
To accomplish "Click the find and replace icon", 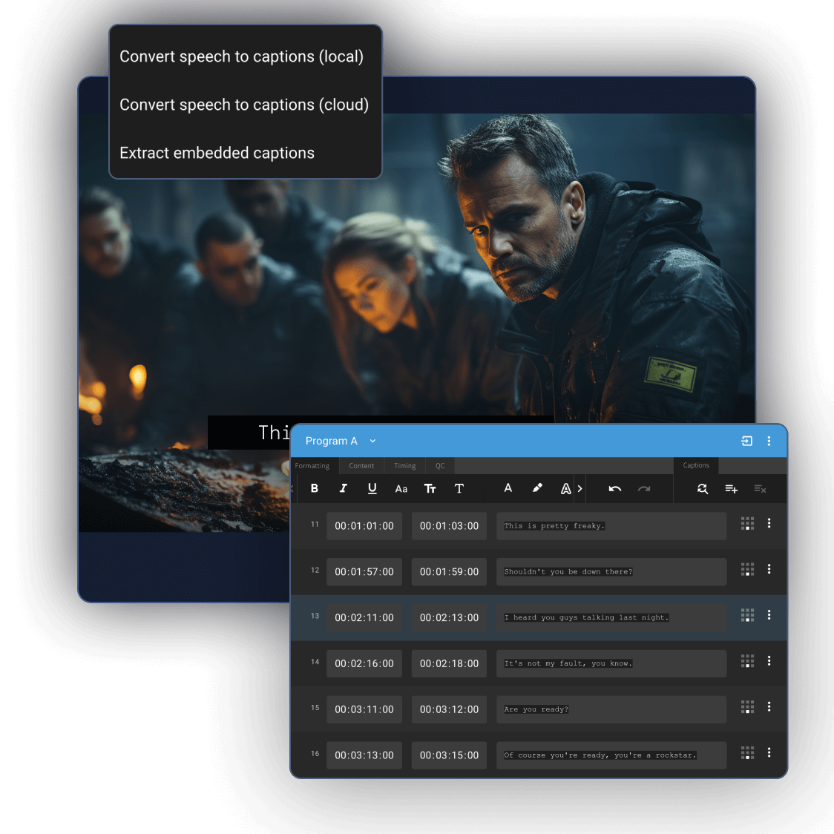I will [x=703, y=488].
